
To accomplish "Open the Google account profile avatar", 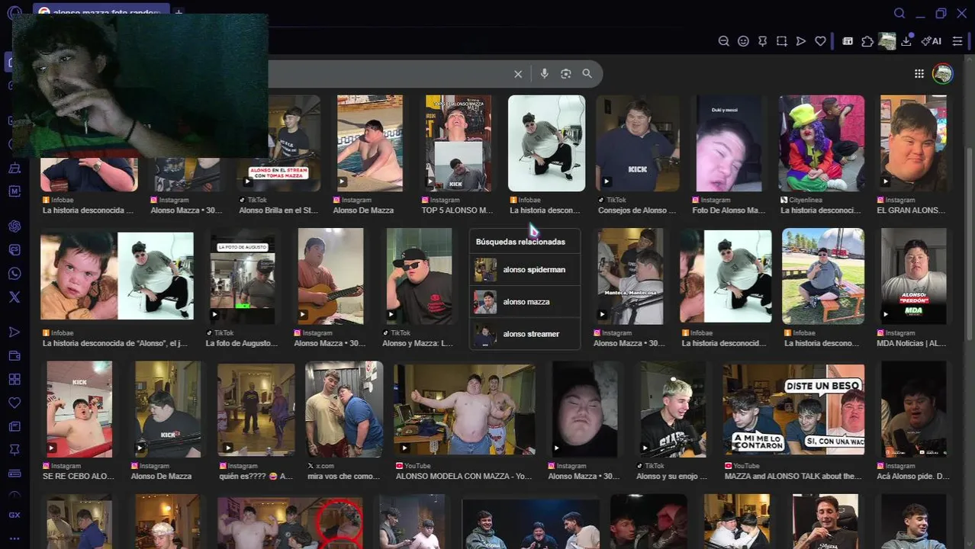I will (x=943, y=74).
